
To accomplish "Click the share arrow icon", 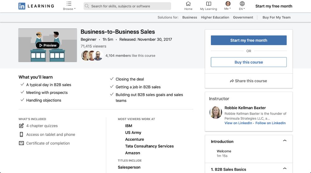I will [232, 81].
